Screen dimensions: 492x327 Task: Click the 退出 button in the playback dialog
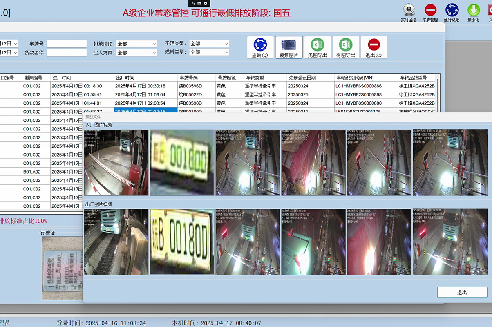[462, 292]
